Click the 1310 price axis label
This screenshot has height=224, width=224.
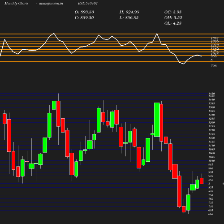click(211, 115)
